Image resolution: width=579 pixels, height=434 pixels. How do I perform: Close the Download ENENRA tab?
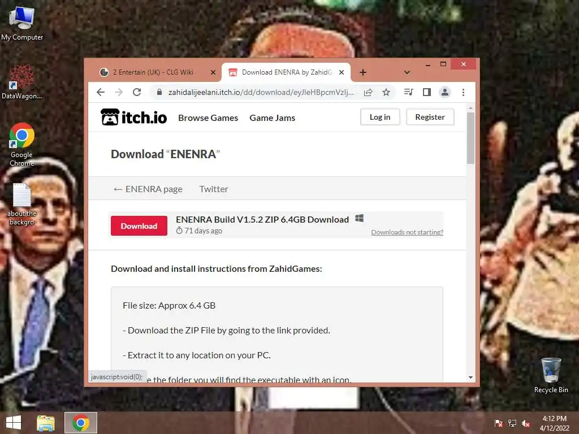[x=342, y=72]
